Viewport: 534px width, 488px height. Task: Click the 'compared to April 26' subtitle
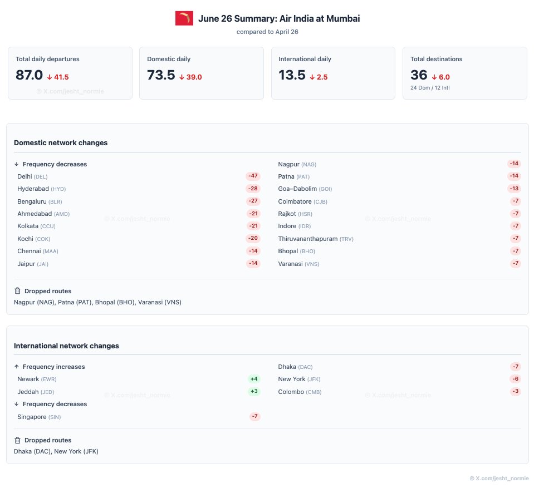coord(267,32)
